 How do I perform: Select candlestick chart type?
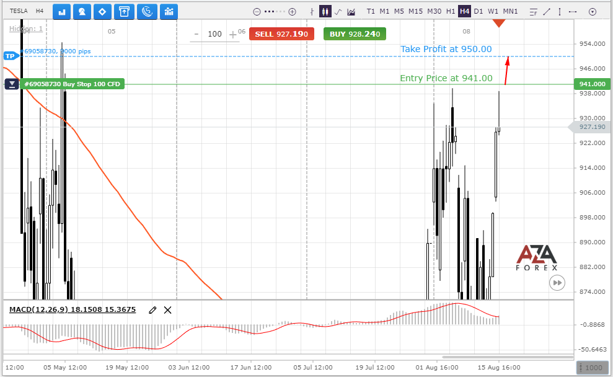325,11
